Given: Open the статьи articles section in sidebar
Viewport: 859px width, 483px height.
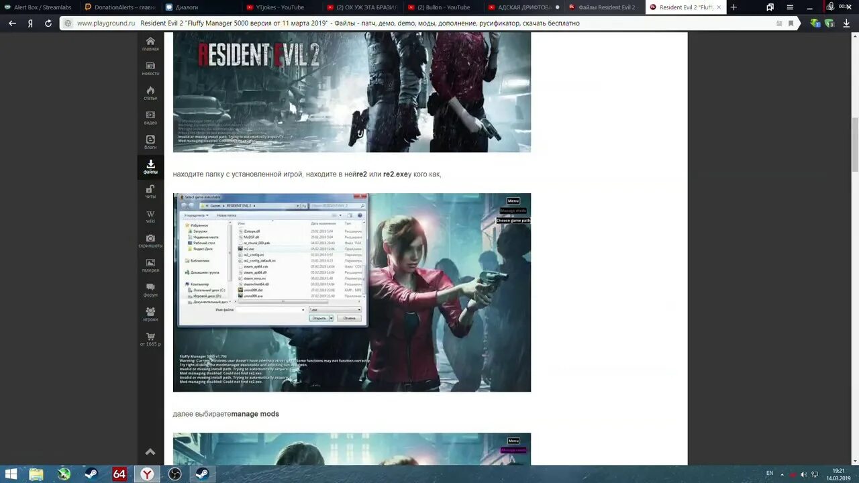Looking at the screenshot, I should click(150, 93).
